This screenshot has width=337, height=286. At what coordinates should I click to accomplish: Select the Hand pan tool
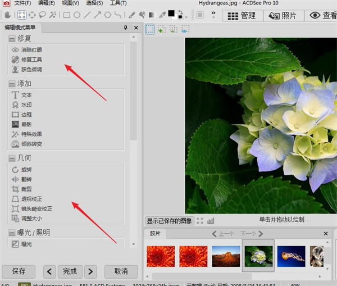(8, 15)
